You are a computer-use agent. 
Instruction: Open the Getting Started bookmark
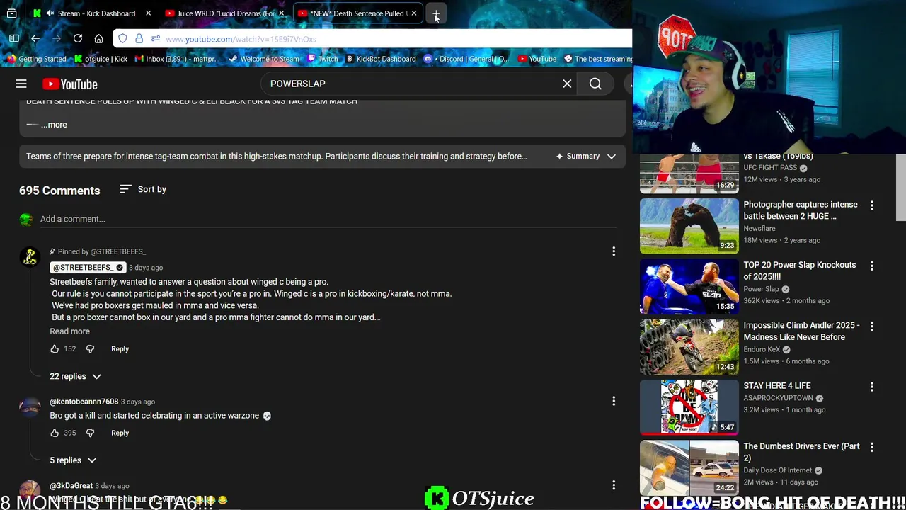[37, 59]
